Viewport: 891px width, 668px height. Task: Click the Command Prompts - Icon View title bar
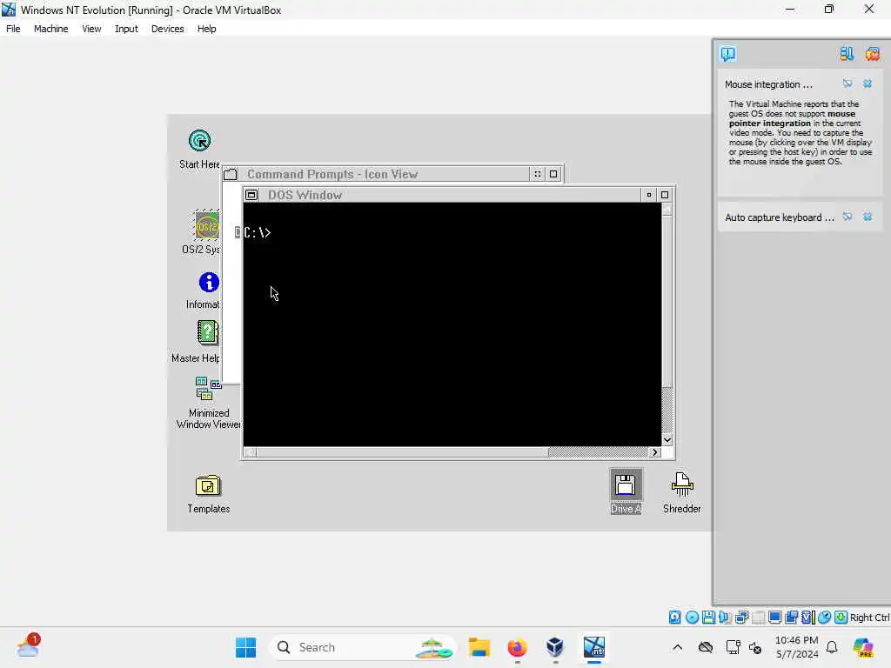coord(384,174)
